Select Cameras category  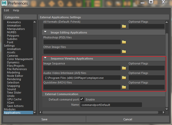tap(12, 56)
